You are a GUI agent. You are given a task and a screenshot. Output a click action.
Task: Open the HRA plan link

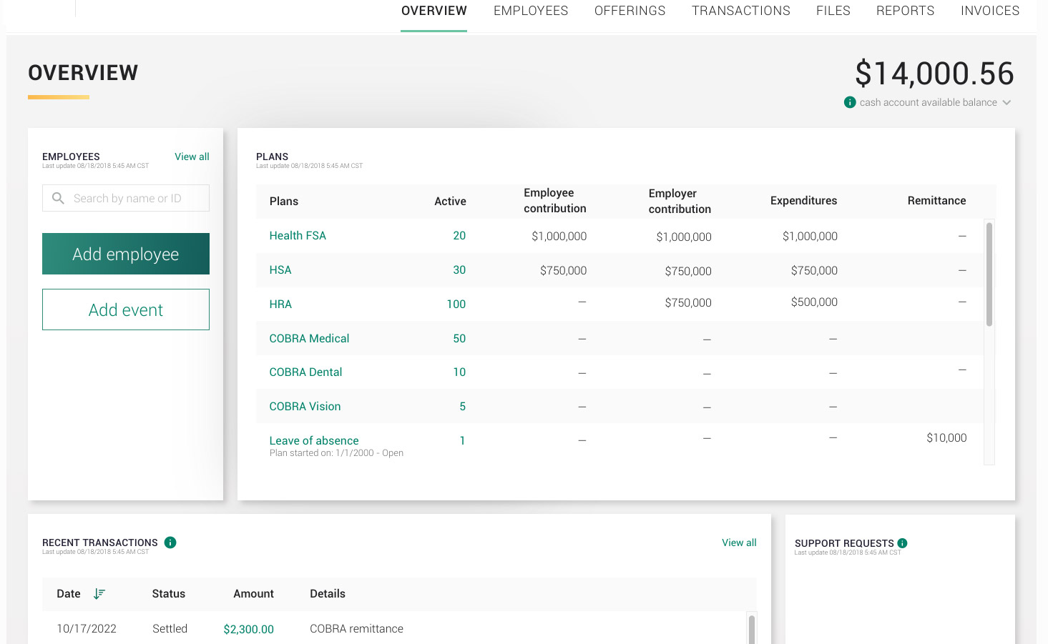point(280,304)
